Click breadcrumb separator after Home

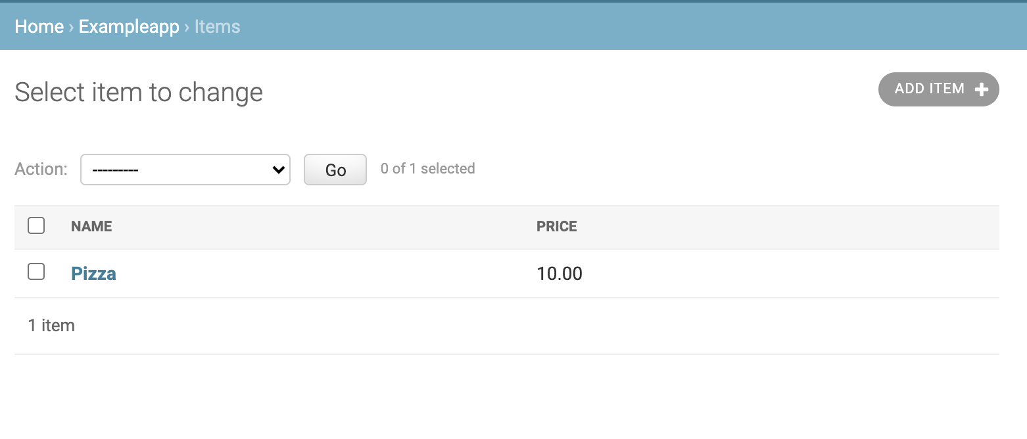point(71,27)
